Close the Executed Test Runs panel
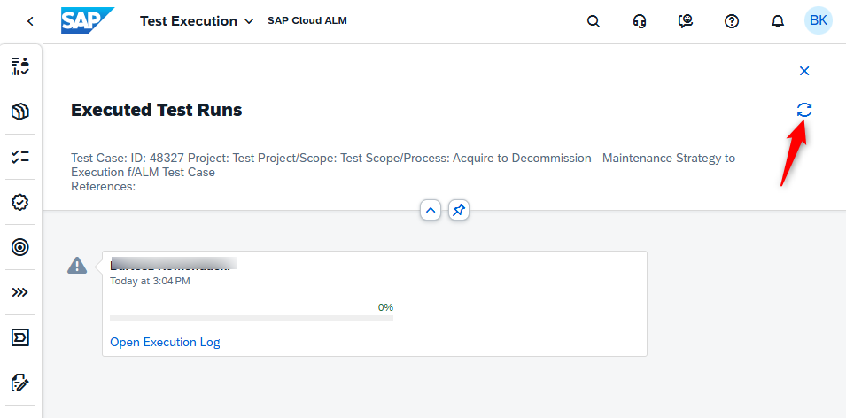846x418 pixels. point(803,71)
